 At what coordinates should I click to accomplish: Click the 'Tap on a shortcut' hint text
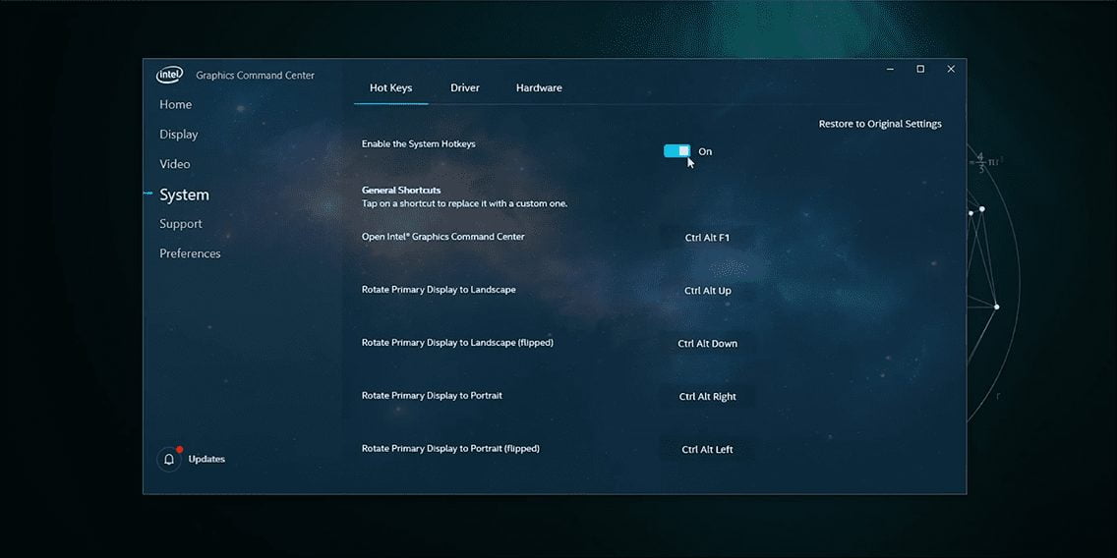point(464,203)
